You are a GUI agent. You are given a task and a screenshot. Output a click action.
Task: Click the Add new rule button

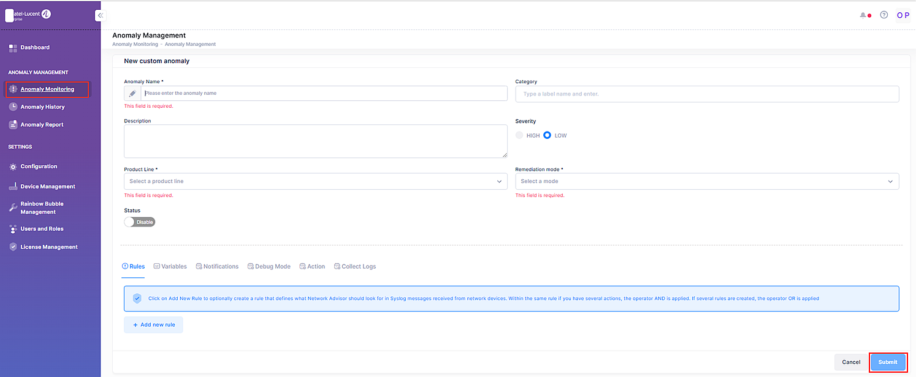[x=153, y=325]
